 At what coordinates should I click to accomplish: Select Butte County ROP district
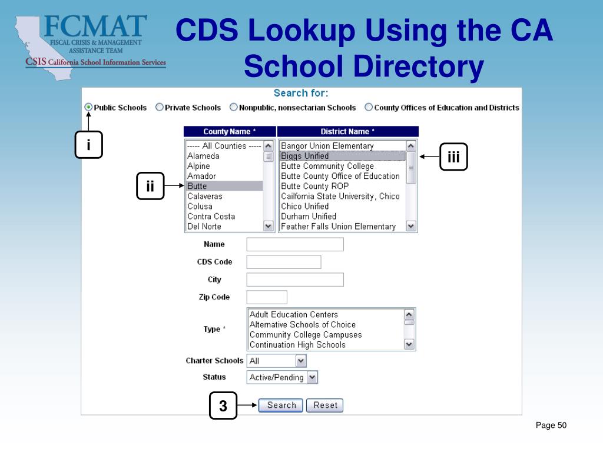[x=342, y=186]
